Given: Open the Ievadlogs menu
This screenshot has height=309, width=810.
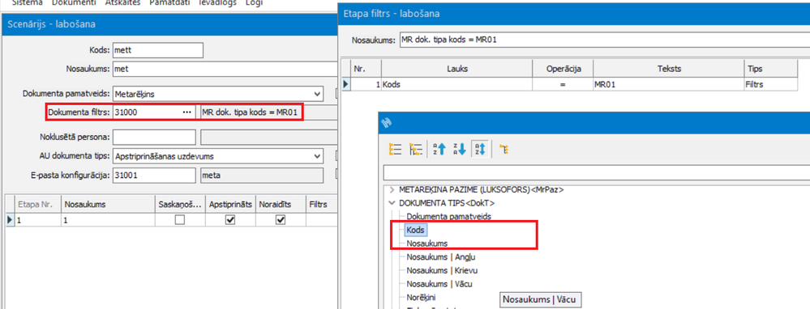Looking at the screenshot, I should click(218, 3).
